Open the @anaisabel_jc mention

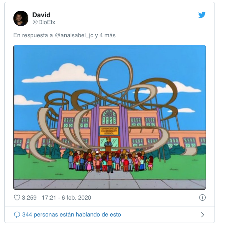[x=74, y=35]
